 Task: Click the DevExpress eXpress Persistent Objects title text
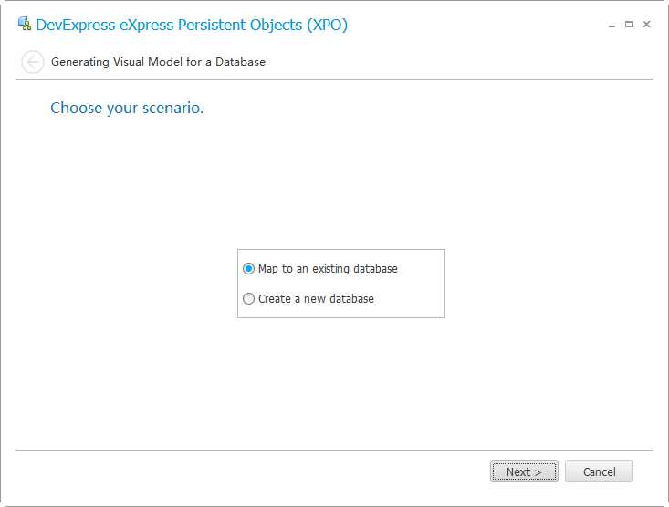(x=192, y=26)
